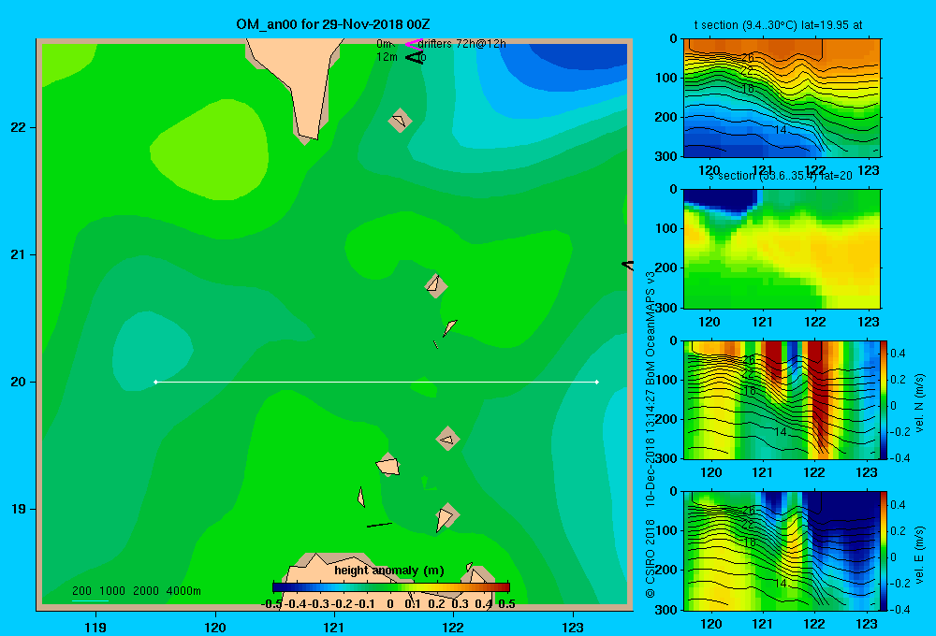Click the '-0.5' tick on the height anomaly scale
This screenshot has height=636, width=936.
(271, 604)
